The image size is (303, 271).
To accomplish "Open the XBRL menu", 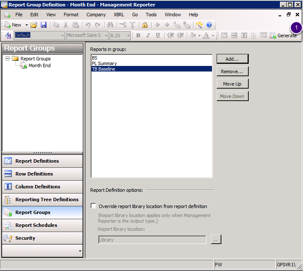I will coord(119,15).
